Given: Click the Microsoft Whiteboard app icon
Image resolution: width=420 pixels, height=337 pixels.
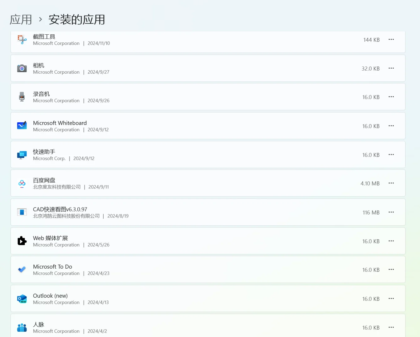Looking at the screenshot, I should point(22,125).
